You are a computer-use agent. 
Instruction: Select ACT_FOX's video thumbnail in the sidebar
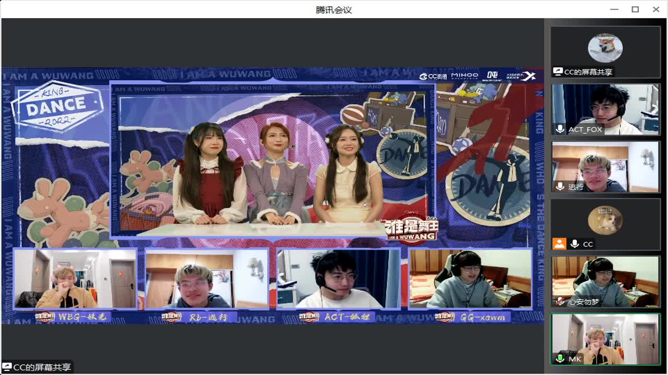[605, 109]
